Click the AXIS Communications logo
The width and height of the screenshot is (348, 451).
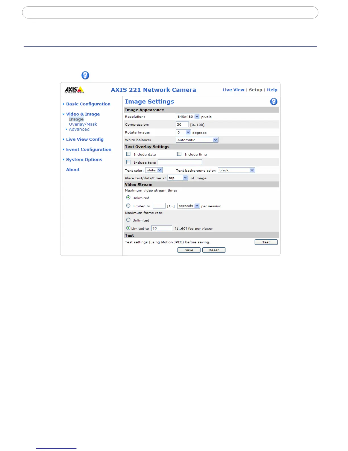click(x=74, y=90)
